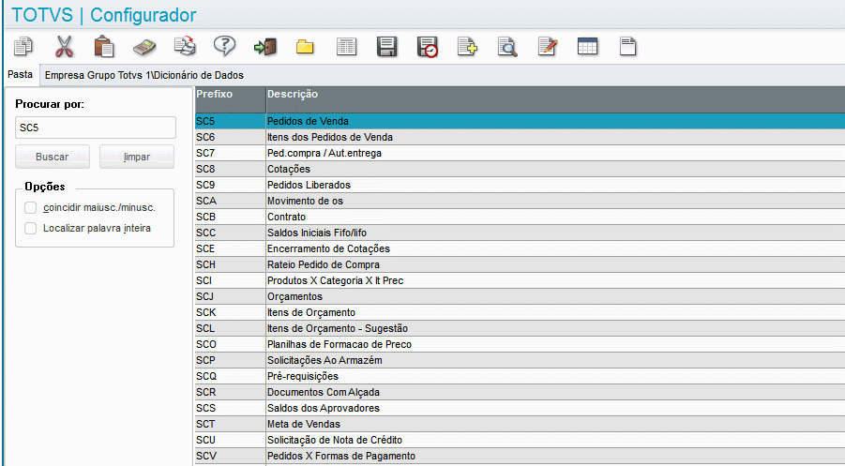Click the Cut scissors icon
The height and width of the screenshot is (466, 845).
tap(64, 46)
